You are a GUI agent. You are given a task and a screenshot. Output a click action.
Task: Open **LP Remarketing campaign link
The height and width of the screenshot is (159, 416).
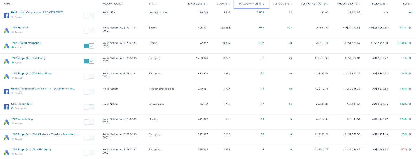[x=22, y=119]
